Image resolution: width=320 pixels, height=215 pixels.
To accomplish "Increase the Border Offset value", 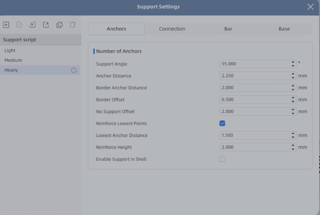I will [293, 98].
